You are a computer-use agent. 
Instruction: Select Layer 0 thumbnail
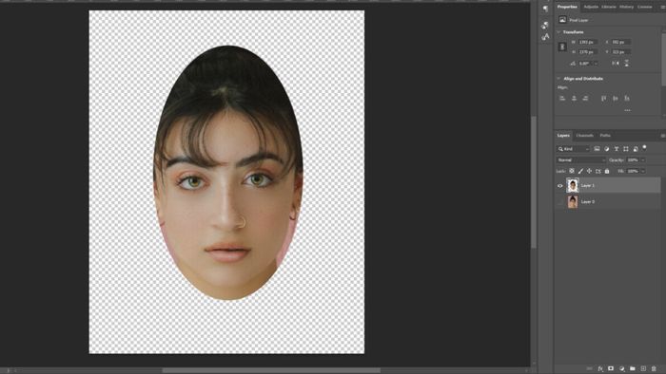pyautogui.click(x=573, y=201)
